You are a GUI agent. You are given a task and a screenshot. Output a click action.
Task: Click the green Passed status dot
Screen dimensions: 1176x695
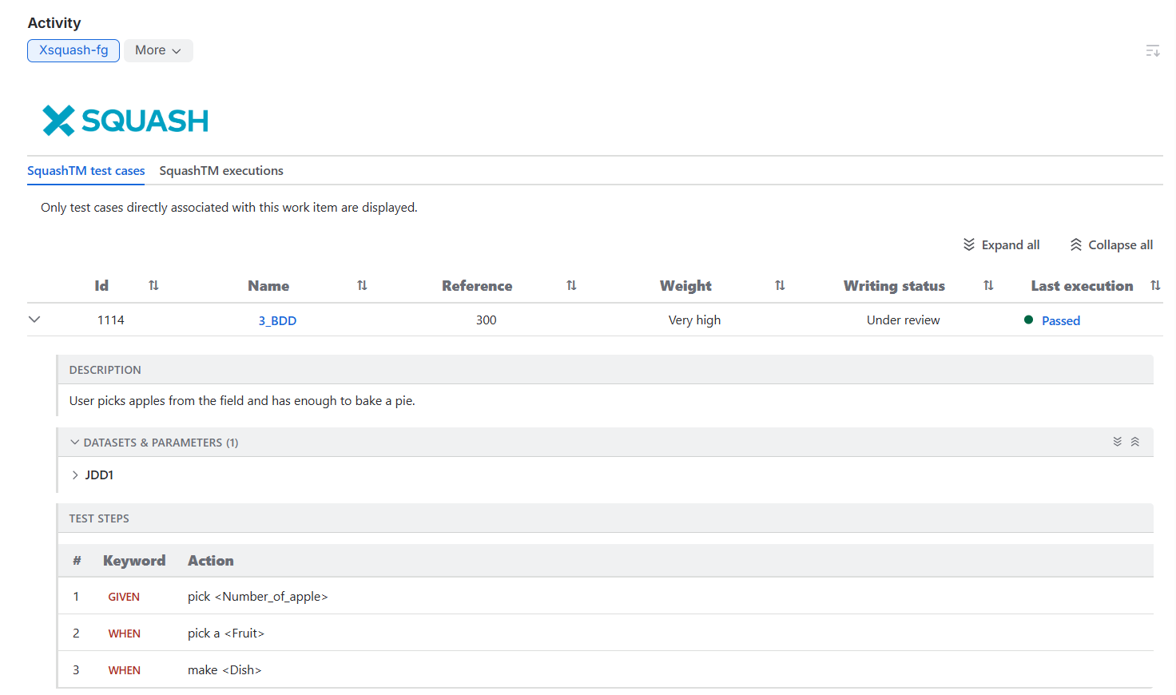pyautogui.click(x=1029, y=320)
